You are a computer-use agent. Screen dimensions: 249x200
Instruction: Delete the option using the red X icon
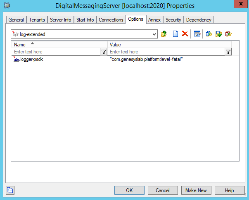pos(185,34)
